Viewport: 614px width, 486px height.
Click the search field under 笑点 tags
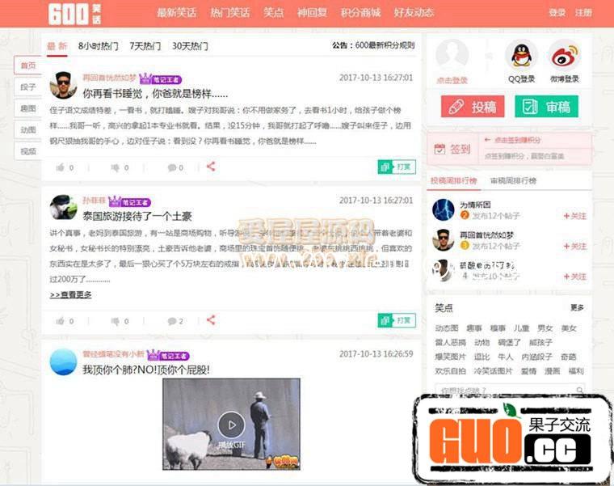pyautogui.click(x=501, y=391)
